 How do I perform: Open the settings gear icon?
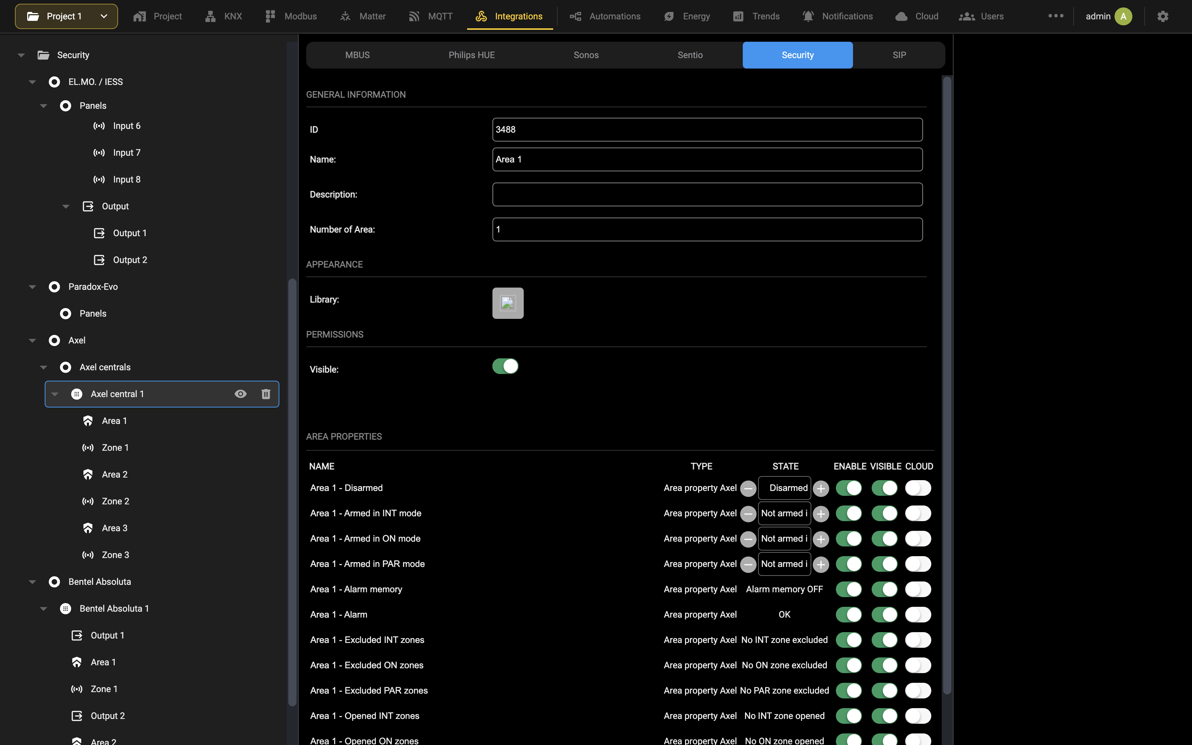(x=1163, y=16)
